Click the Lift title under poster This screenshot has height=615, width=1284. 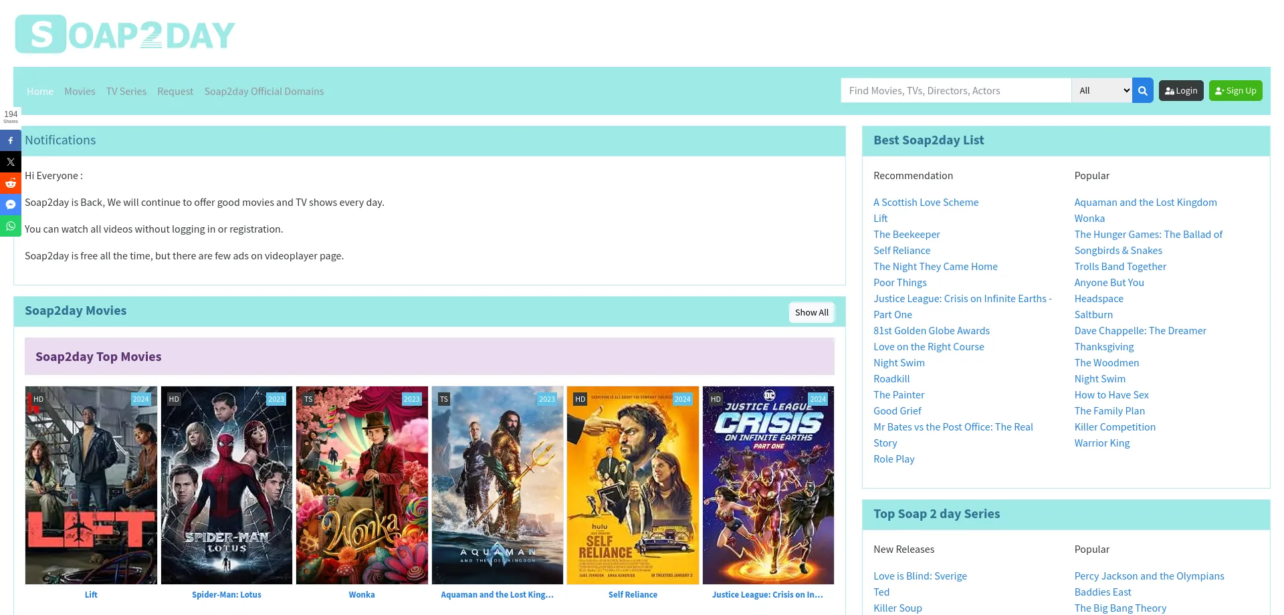91,595
